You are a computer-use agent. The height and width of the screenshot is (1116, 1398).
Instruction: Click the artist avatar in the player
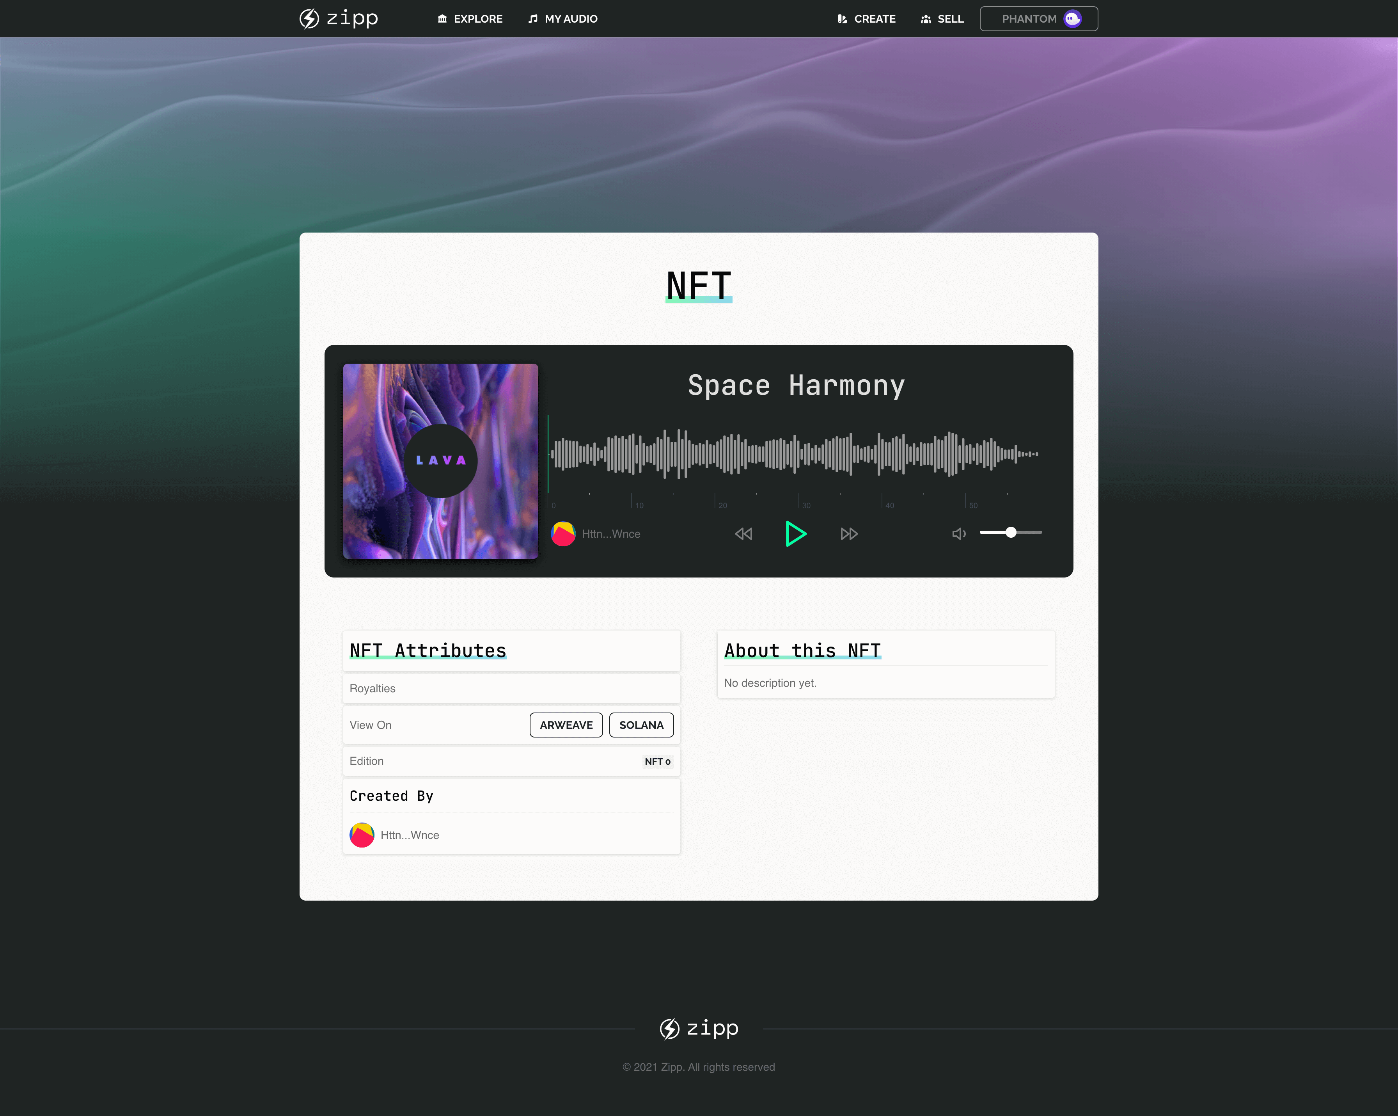[563, 533]
